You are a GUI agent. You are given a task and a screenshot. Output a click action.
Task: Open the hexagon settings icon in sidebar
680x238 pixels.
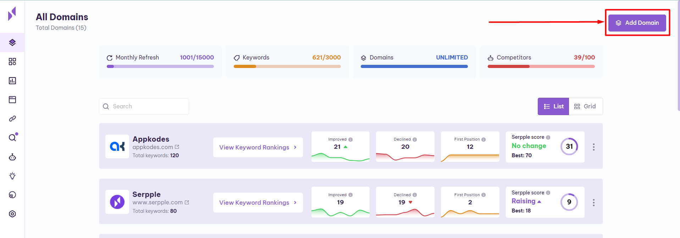pyautogui.click(x=12, y=214)
